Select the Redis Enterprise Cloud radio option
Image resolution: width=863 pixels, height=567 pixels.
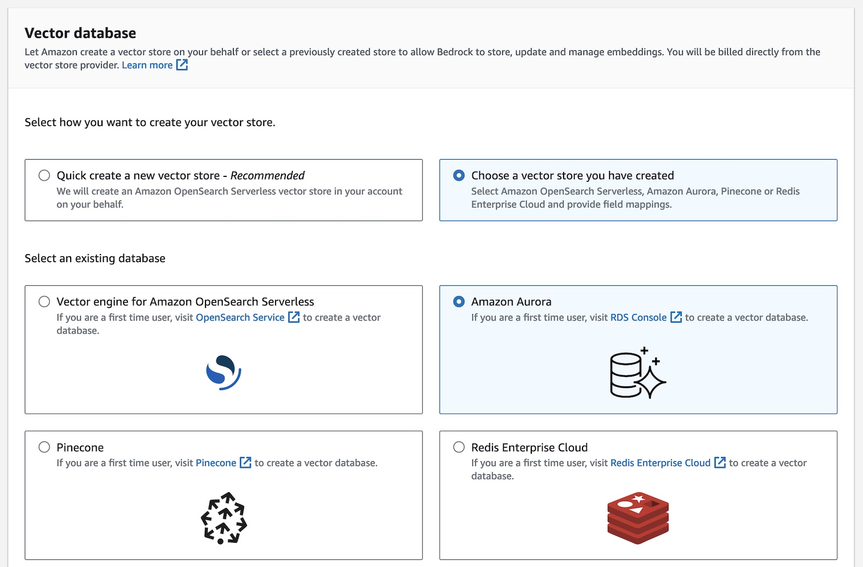[x=459, y=447]
